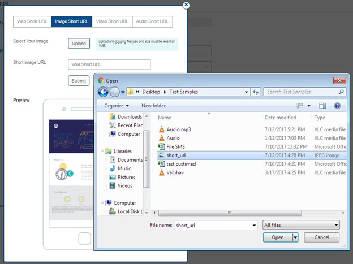Close the Short URL popup with X
This screenshot has height=264, width=353.
[186, 5]
